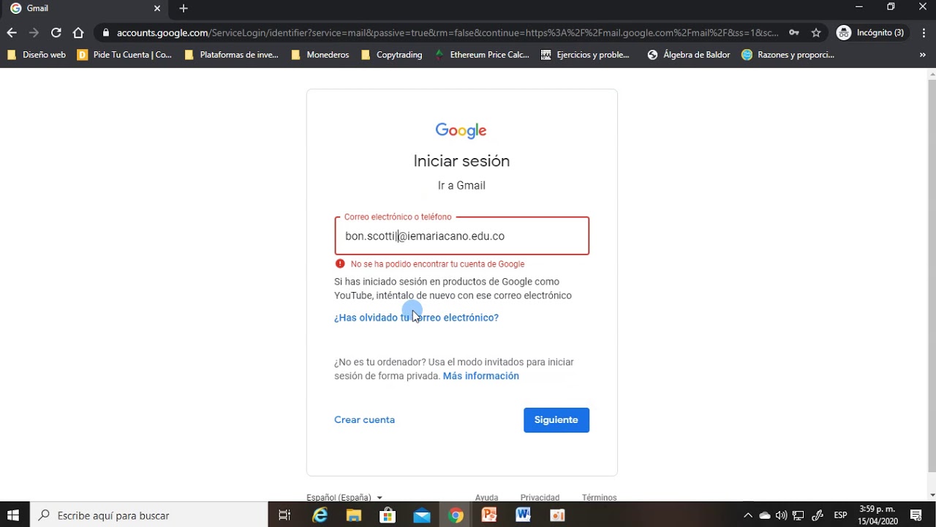Switch the ESP input language indicator

point(841,515)
